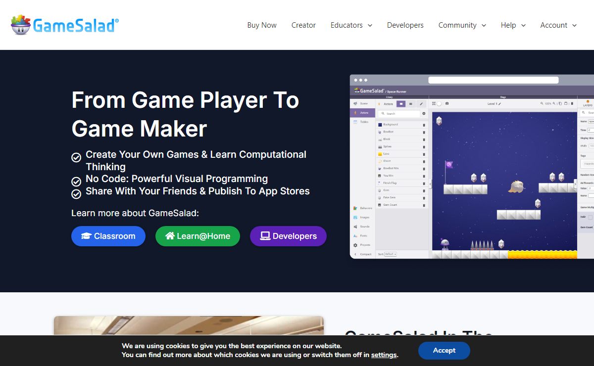This screenshot has height=366, width=594.
Task: Click the green Learn@Home button
Action: (198, 236)
